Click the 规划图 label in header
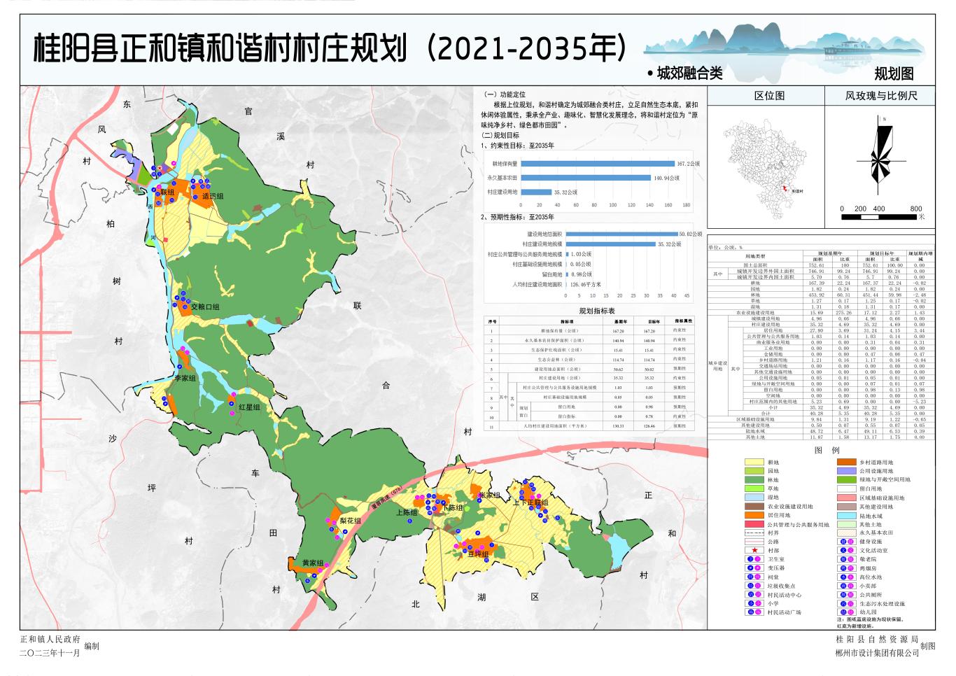The height and width of the screenshot is (676, 956). pyautogui.click(x=894, y=73)
